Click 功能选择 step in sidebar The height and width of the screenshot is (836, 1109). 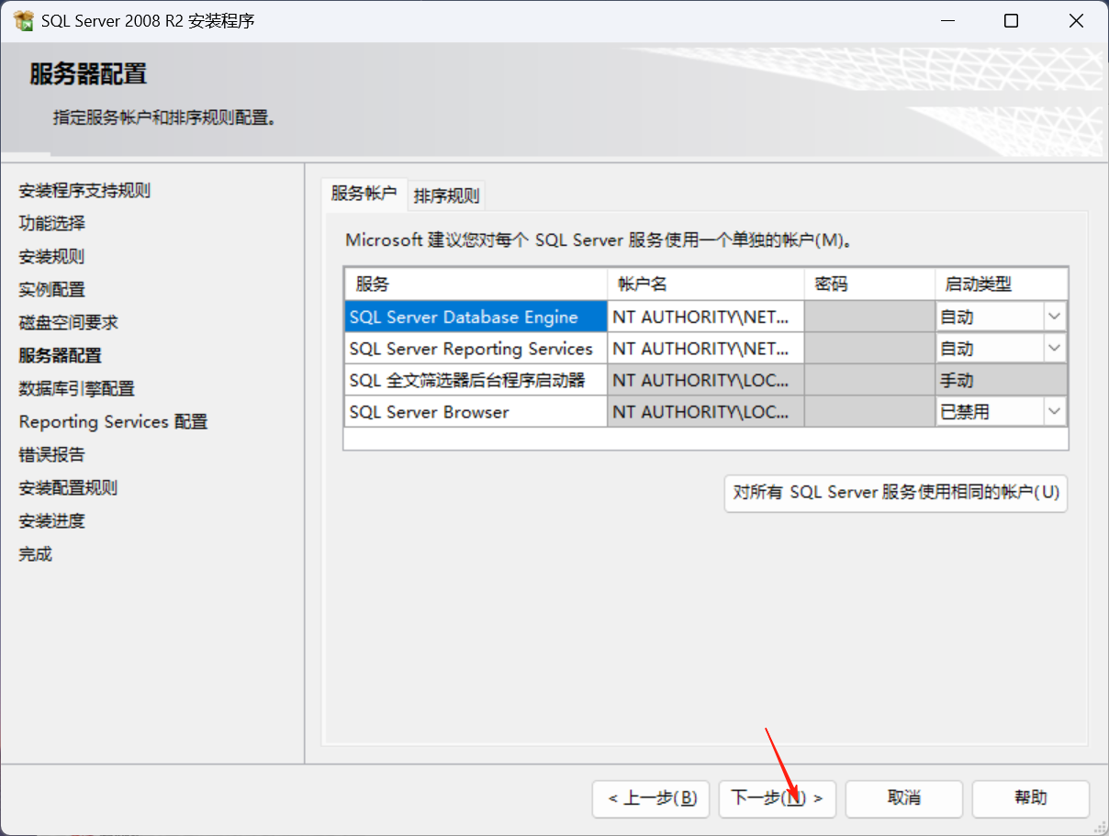coord(51,224)
